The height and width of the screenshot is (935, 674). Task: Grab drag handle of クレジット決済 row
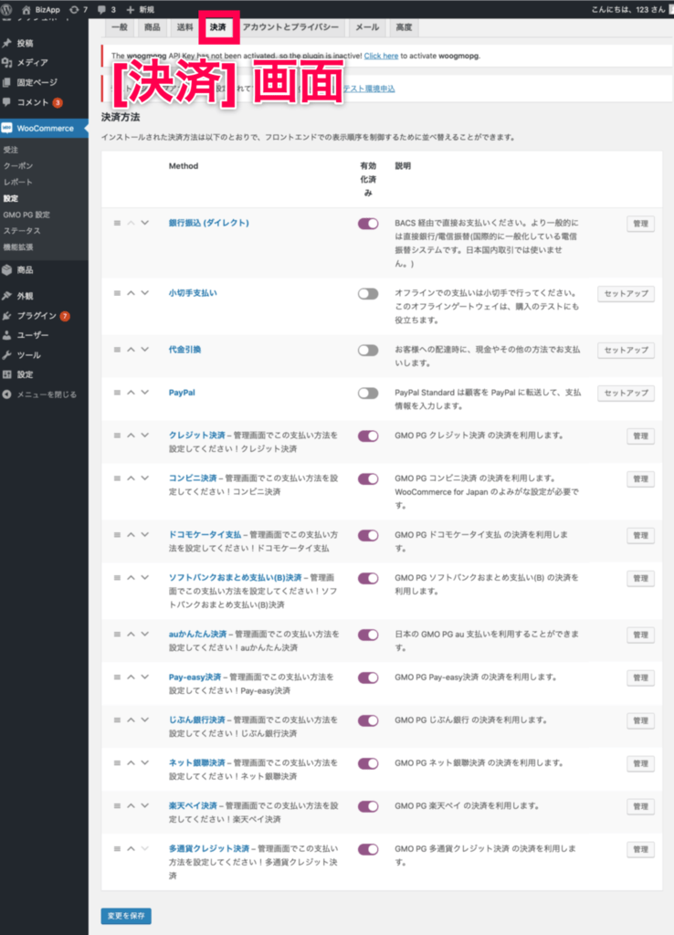118,436
